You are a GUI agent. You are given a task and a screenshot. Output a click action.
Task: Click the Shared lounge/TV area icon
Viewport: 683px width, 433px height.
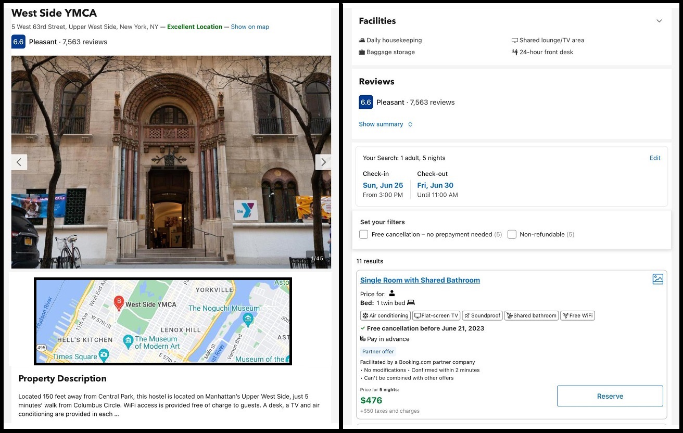click(514, 40)
